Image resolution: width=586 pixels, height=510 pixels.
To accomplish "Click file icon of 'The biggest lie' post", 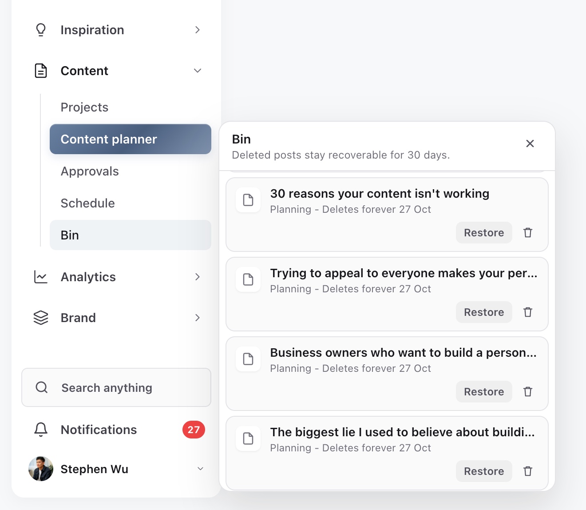I will 248,438.
